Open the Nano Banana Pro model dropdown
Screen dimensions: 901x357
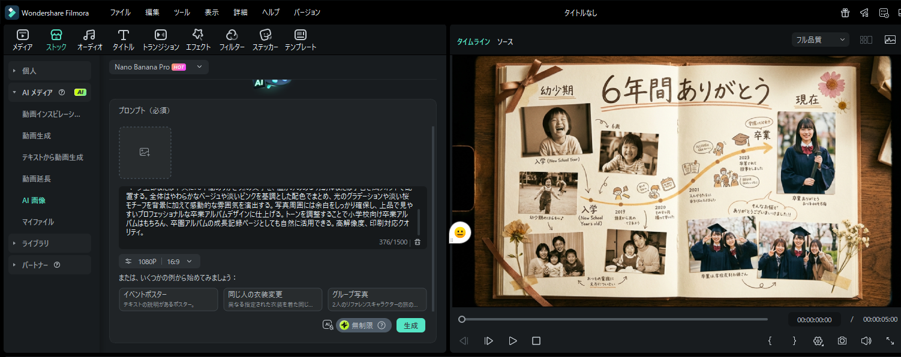click(159, 67)
